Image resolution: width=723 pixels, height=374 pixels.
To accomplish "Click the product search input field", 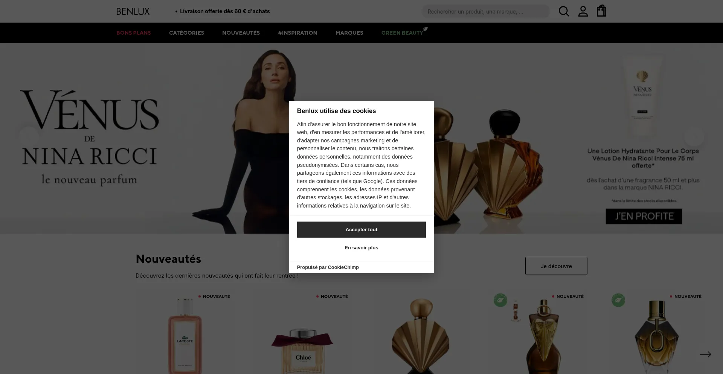I will coord(486,11).
